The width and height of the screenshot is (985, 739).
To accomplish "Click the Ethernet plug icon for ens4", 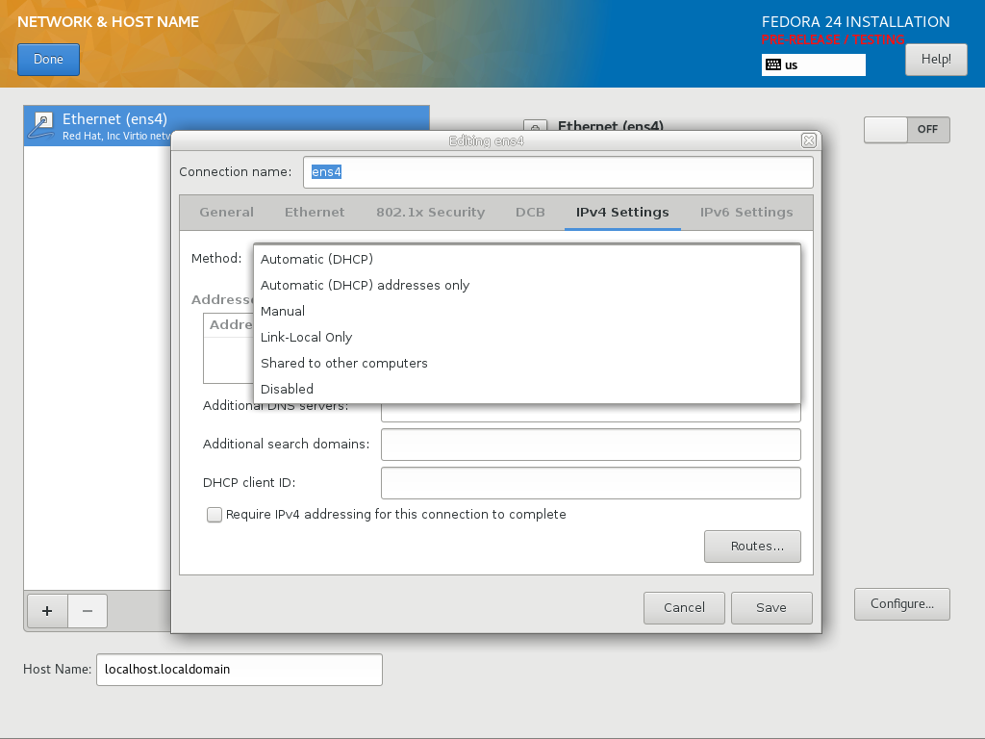I will coord(41,125).
